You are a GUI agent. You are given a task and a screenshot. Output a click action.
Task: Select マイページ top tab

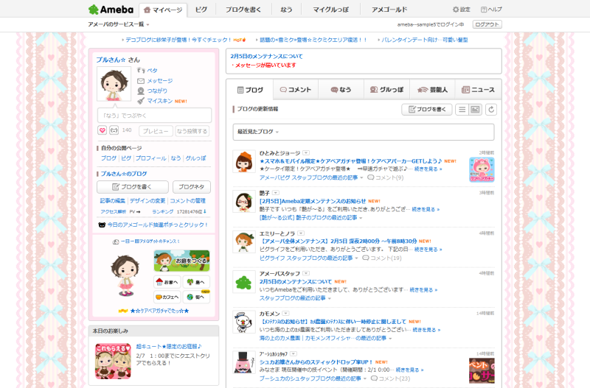pos(163,10)
